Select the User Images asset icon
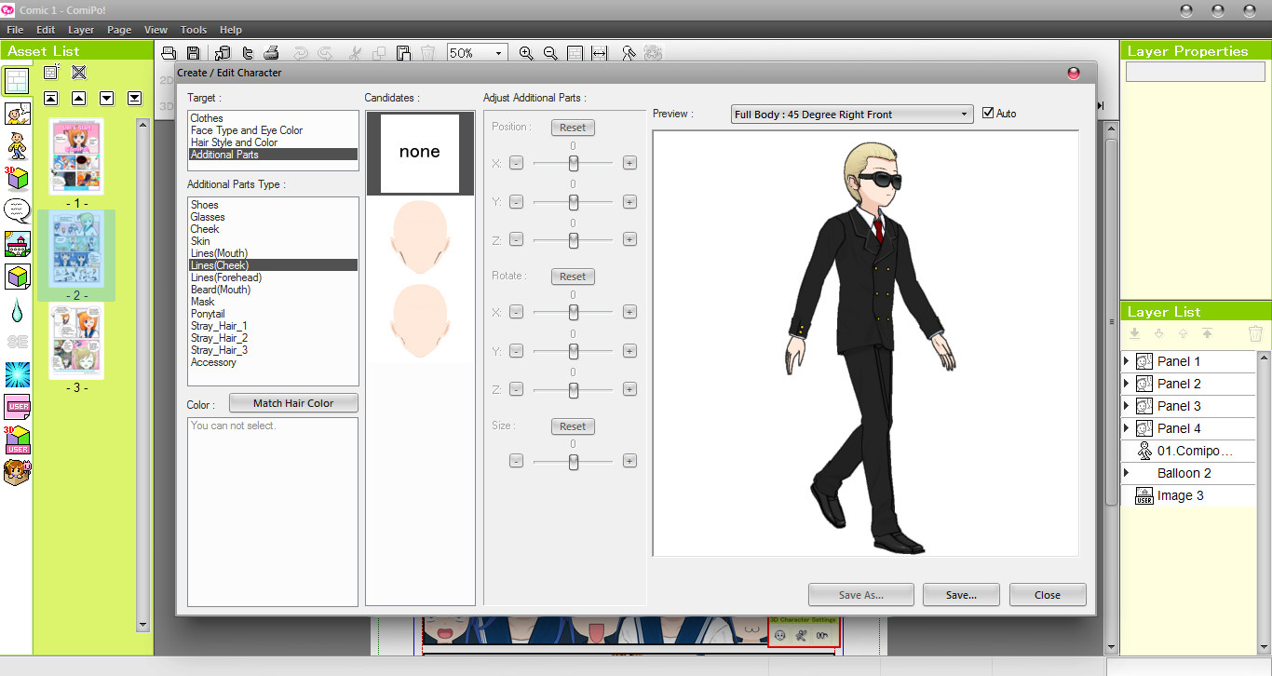 click(16, 407)
